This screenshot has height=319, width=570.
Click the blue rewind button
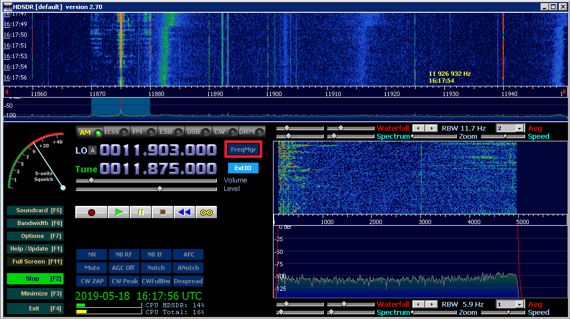tap(184, 212)
